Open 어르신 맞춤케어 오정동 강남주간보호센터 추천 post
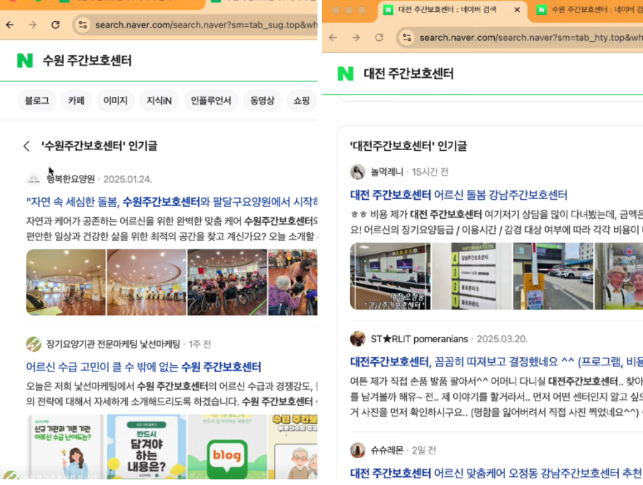Screen dimensions: 643x485 (x=496, y=473)
